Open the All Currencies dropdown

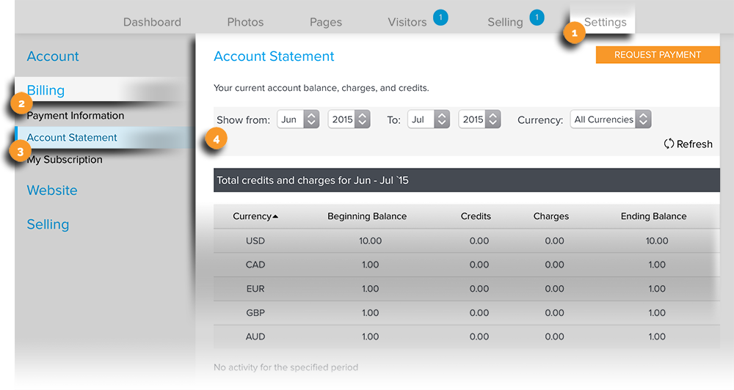611,119
